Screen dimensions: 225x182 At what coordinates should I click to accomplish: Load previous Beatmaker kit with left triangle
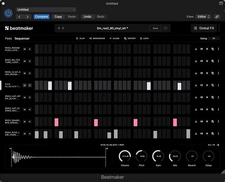[x=59, y=28]
